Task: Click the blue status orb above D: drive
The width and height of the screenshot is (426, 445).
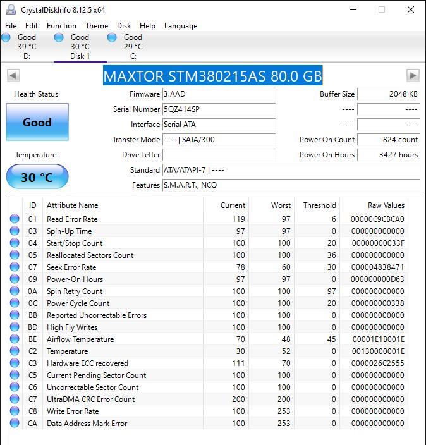Action: 6,37
